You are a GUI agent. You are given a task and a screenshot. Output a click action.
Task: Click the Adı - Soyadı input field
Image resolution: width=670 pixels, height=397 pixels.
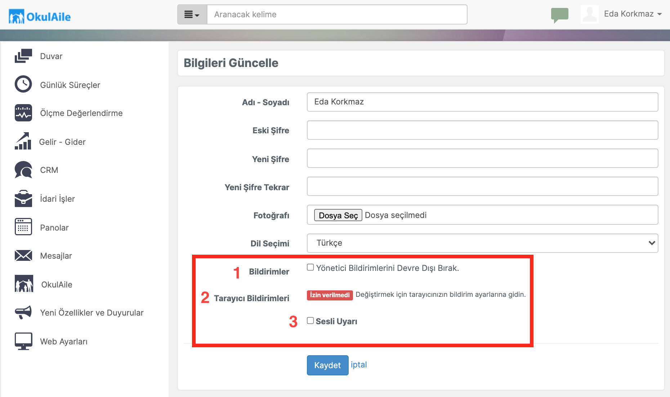coord(482,102)
